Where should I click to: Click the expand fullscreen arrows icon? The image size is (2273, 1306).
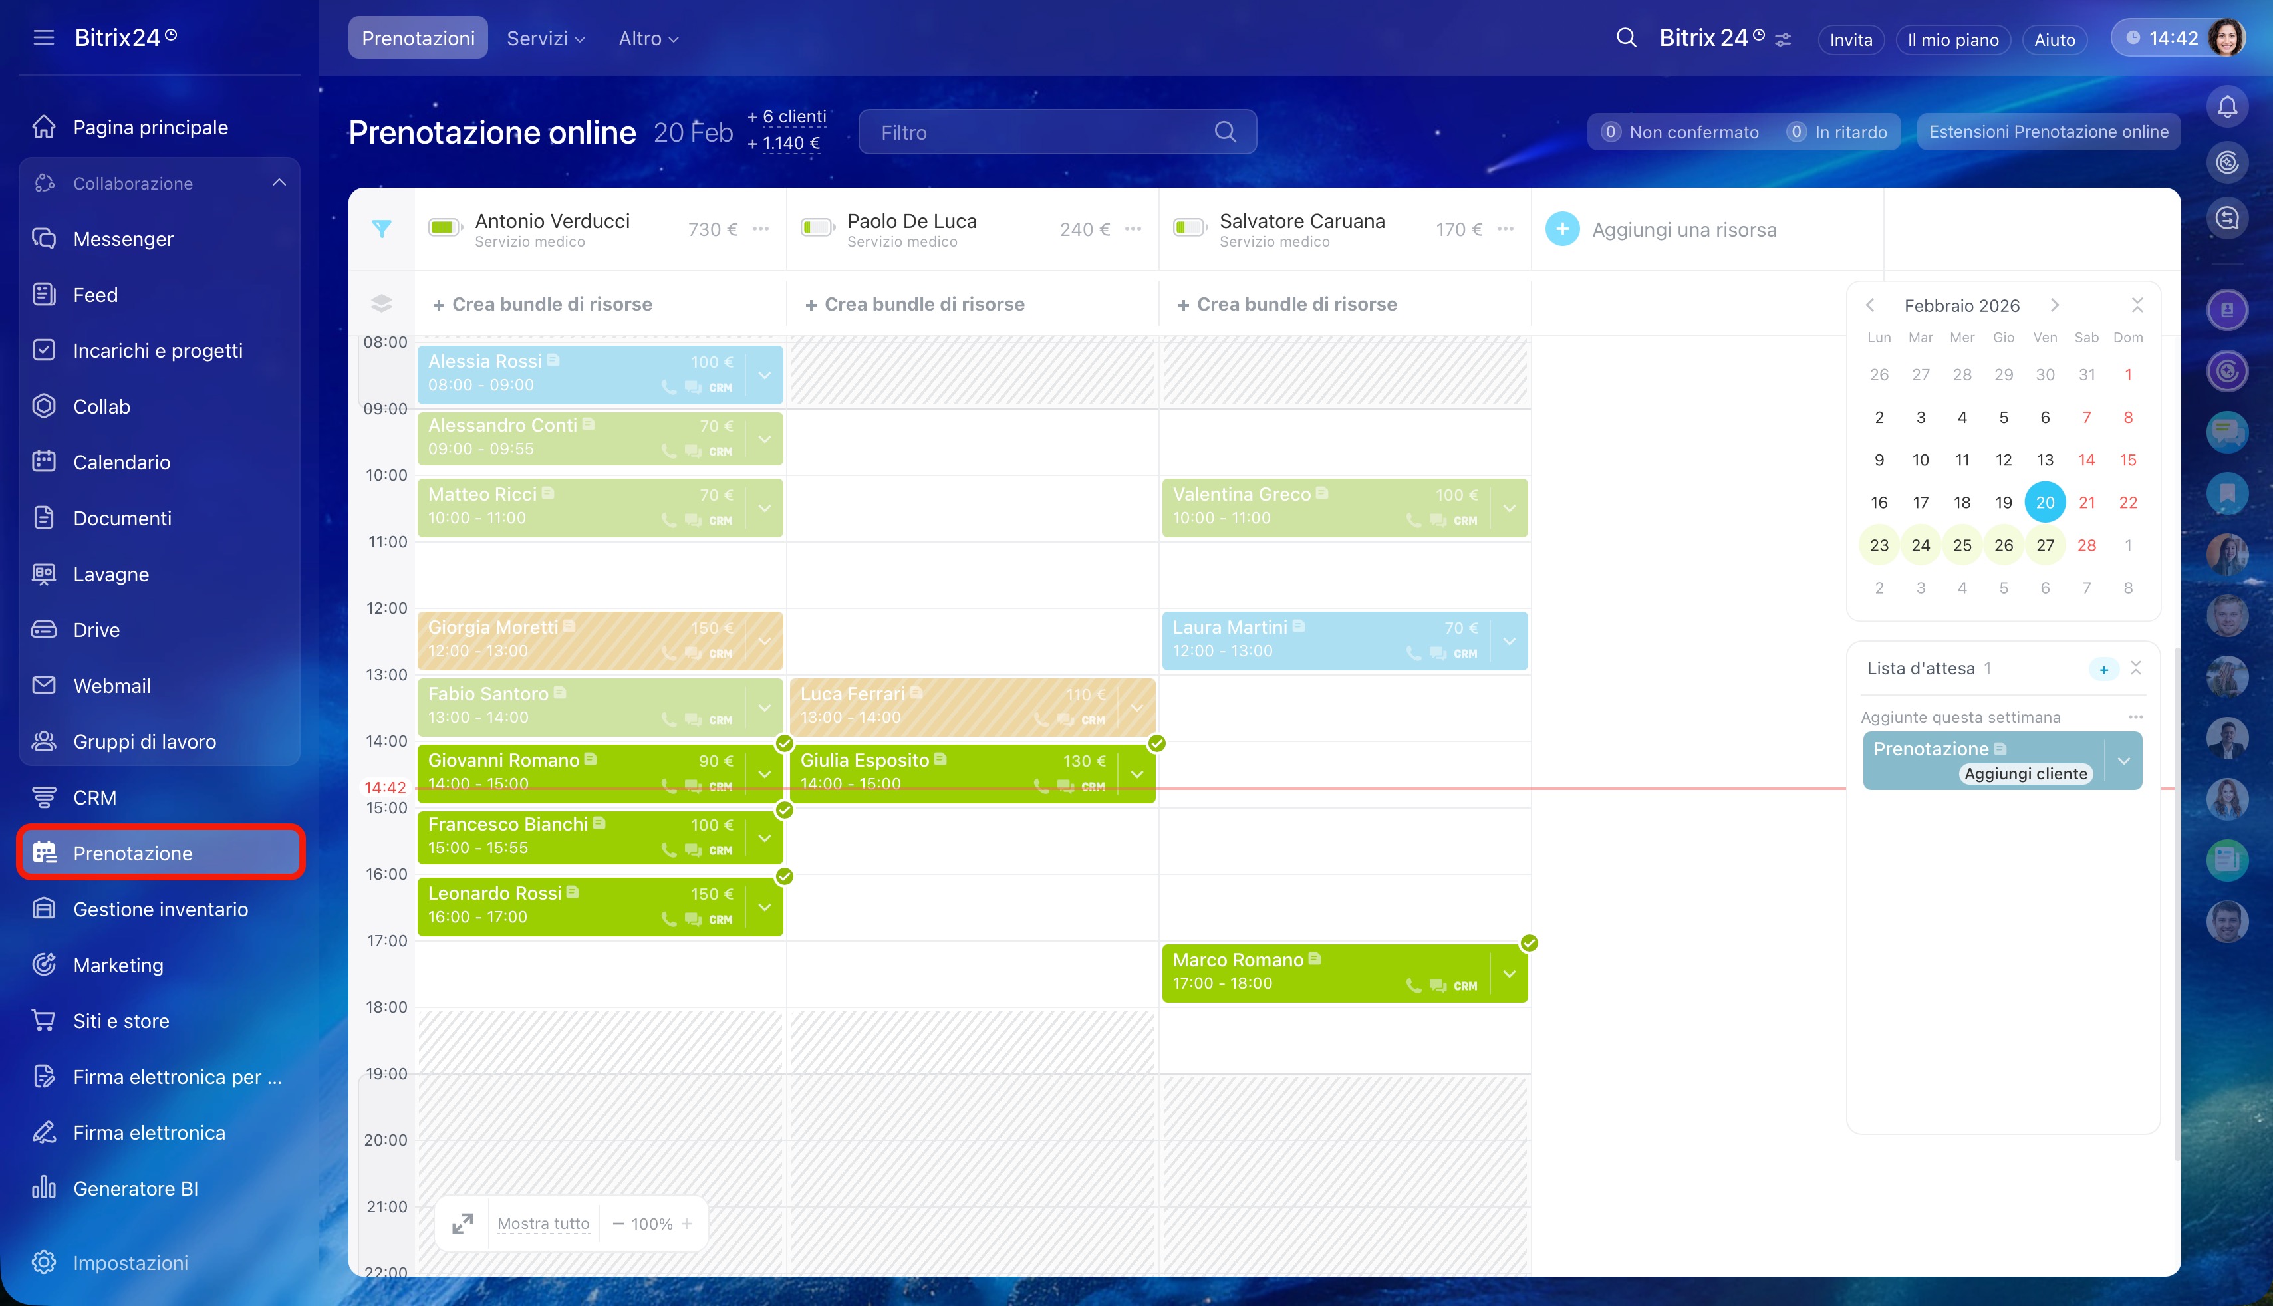pyautogui.click(x=462, y=1224)
